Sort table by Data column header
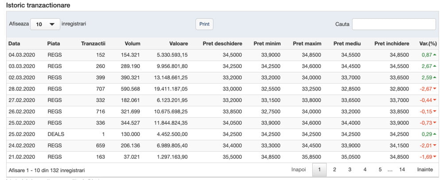Screen dimensions: 443x180 pos(14,44)
